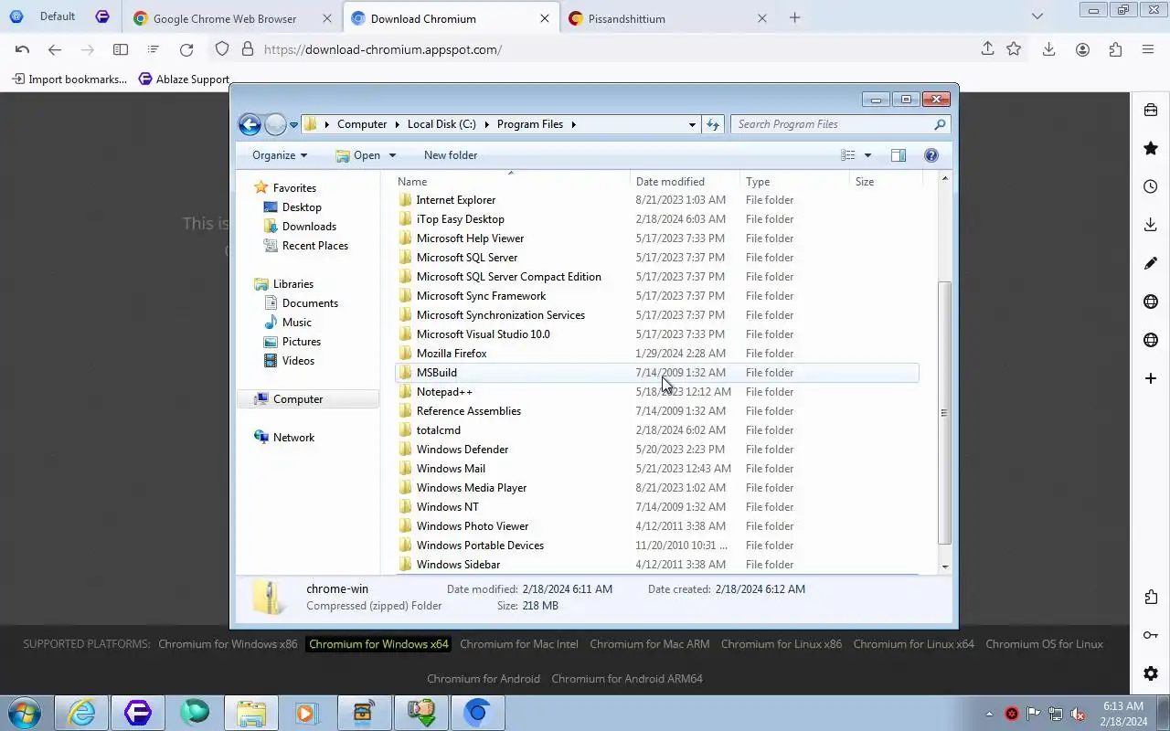Open sidebar settings gear icon
Image resolution: width=1170 pixels, height=731 pixels.
tap(1151, 673)
